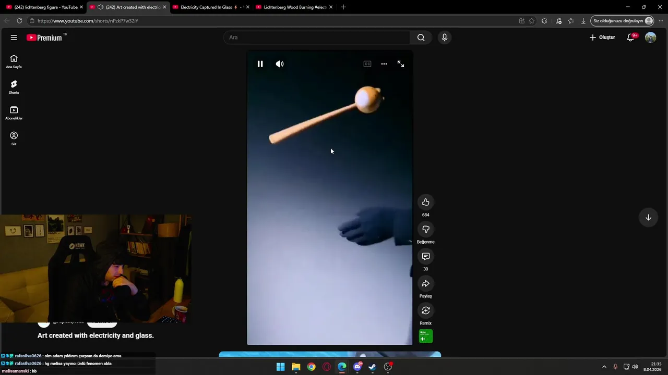
Task: Open the green sound thumbnail under Remix
Action: tap(426, 336)
